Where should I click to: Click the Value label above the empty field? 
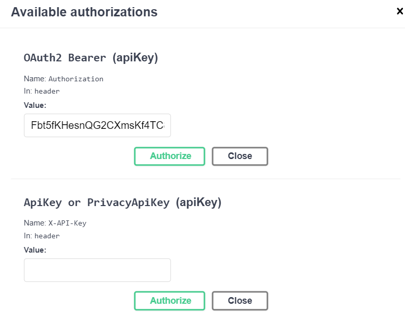tap(35, 250)
